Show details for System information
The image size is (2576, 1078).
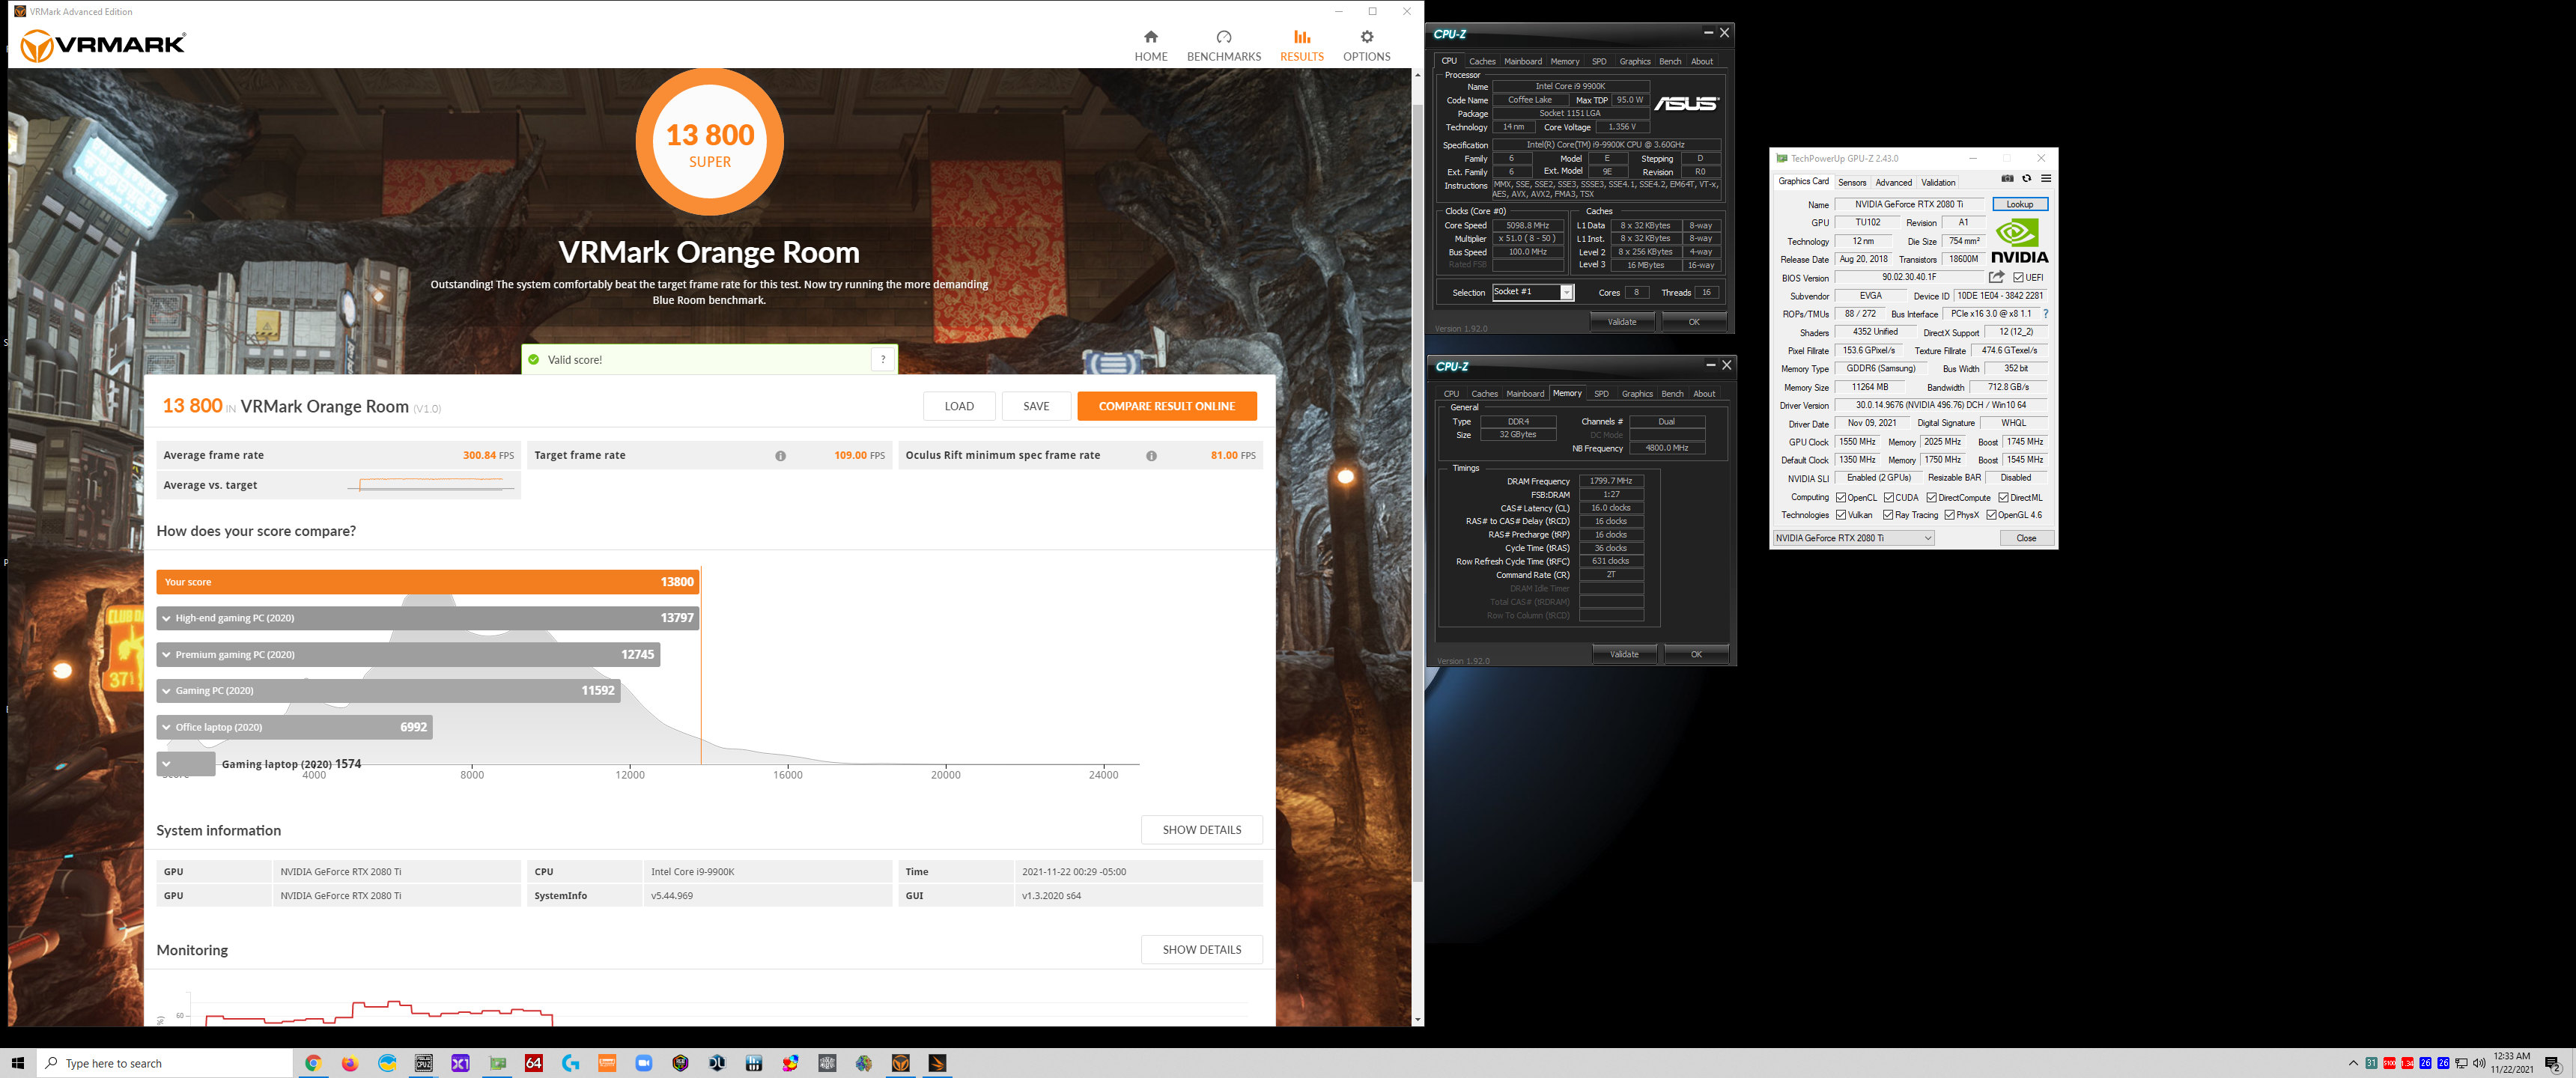(1201, 830)
